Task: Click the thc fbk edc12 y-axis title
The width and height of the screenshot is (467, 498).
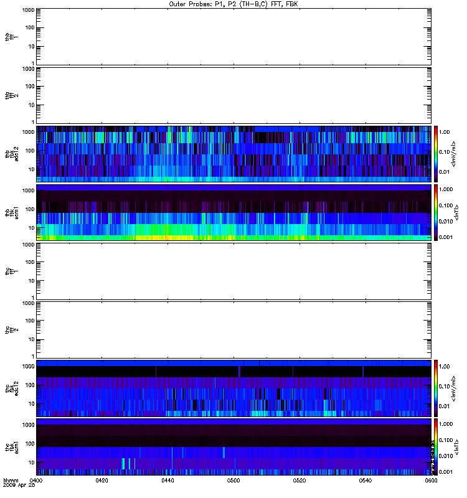Action: pyautogui.click(x=11, y=388)
